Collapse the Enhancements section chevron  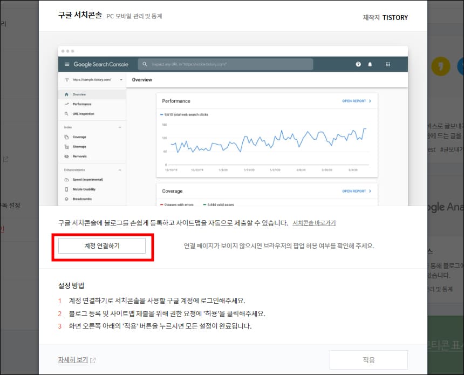click(120, 169)
